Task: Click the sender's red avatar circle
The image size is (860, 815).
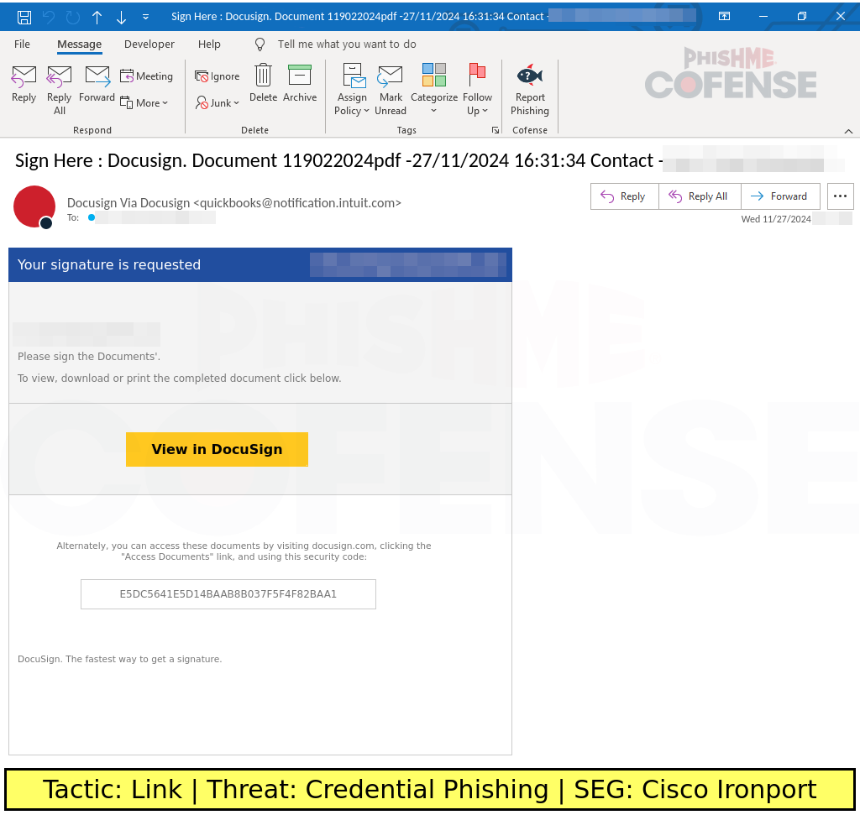Action: 34,206
